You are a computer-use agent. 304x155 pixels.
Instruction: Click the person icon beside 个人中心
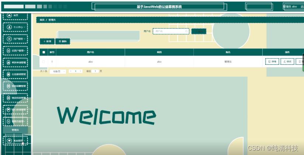pyautogui.click(x=9, y=27)
